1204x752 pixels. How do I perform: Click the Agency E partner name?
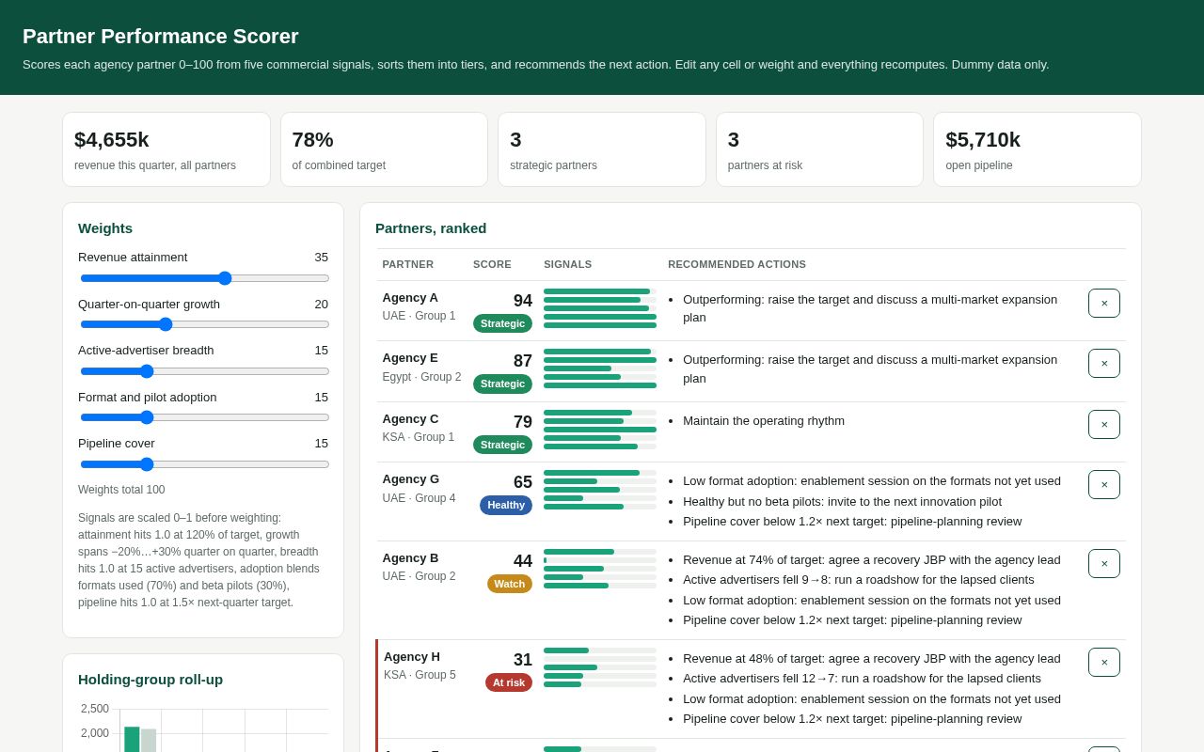410,358
